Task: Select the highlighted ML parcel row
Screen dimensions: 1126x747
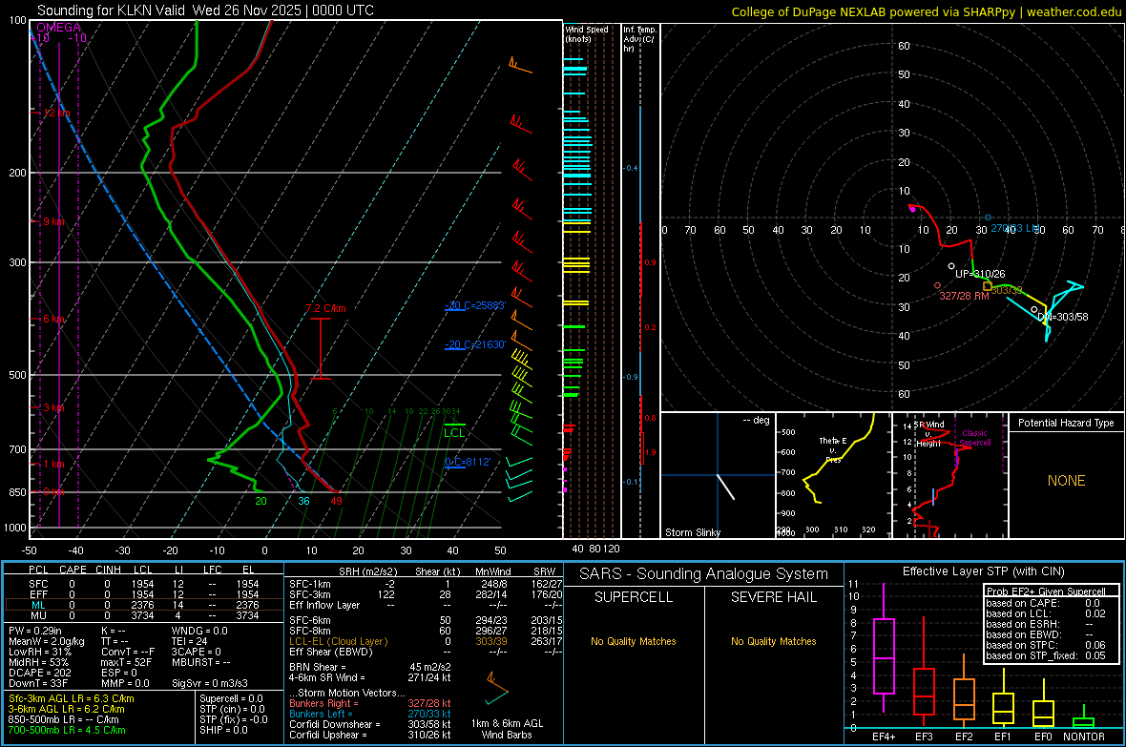Action: [x=144, y=605]
